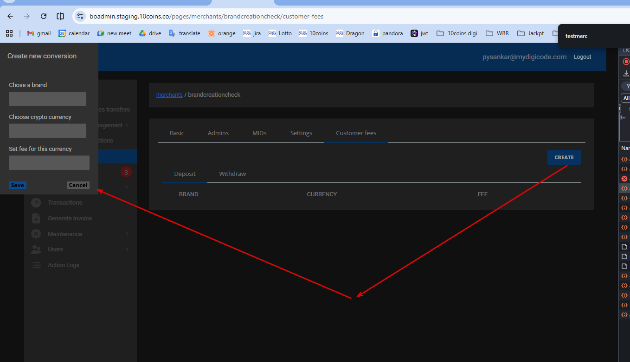Click the Generate Invoice file icon
The width and height of the screenshot is (630, 362).
click(x=36, y=218)
